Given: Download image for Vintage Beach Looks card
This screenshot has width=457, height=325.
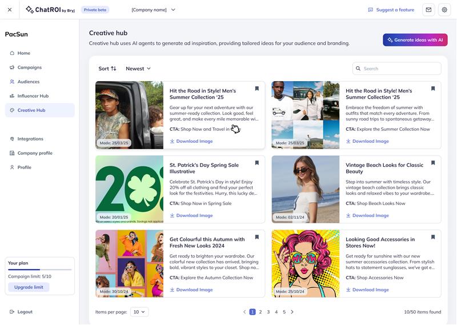Looking at the screenshot, I should point(367,215).
